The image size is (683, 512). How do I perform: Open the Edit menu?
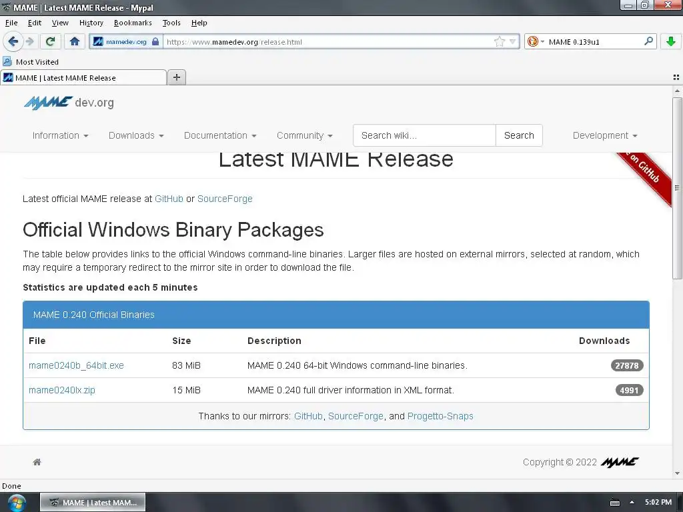point(35,23)
